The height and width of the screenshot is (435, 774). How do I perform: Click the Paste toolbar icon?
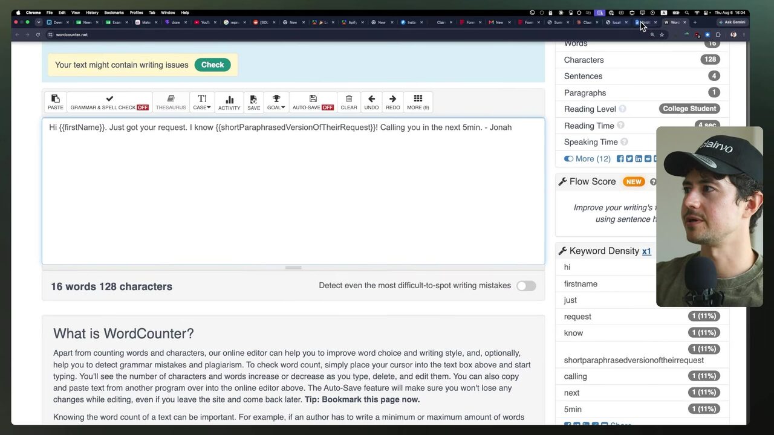[56, 102]
